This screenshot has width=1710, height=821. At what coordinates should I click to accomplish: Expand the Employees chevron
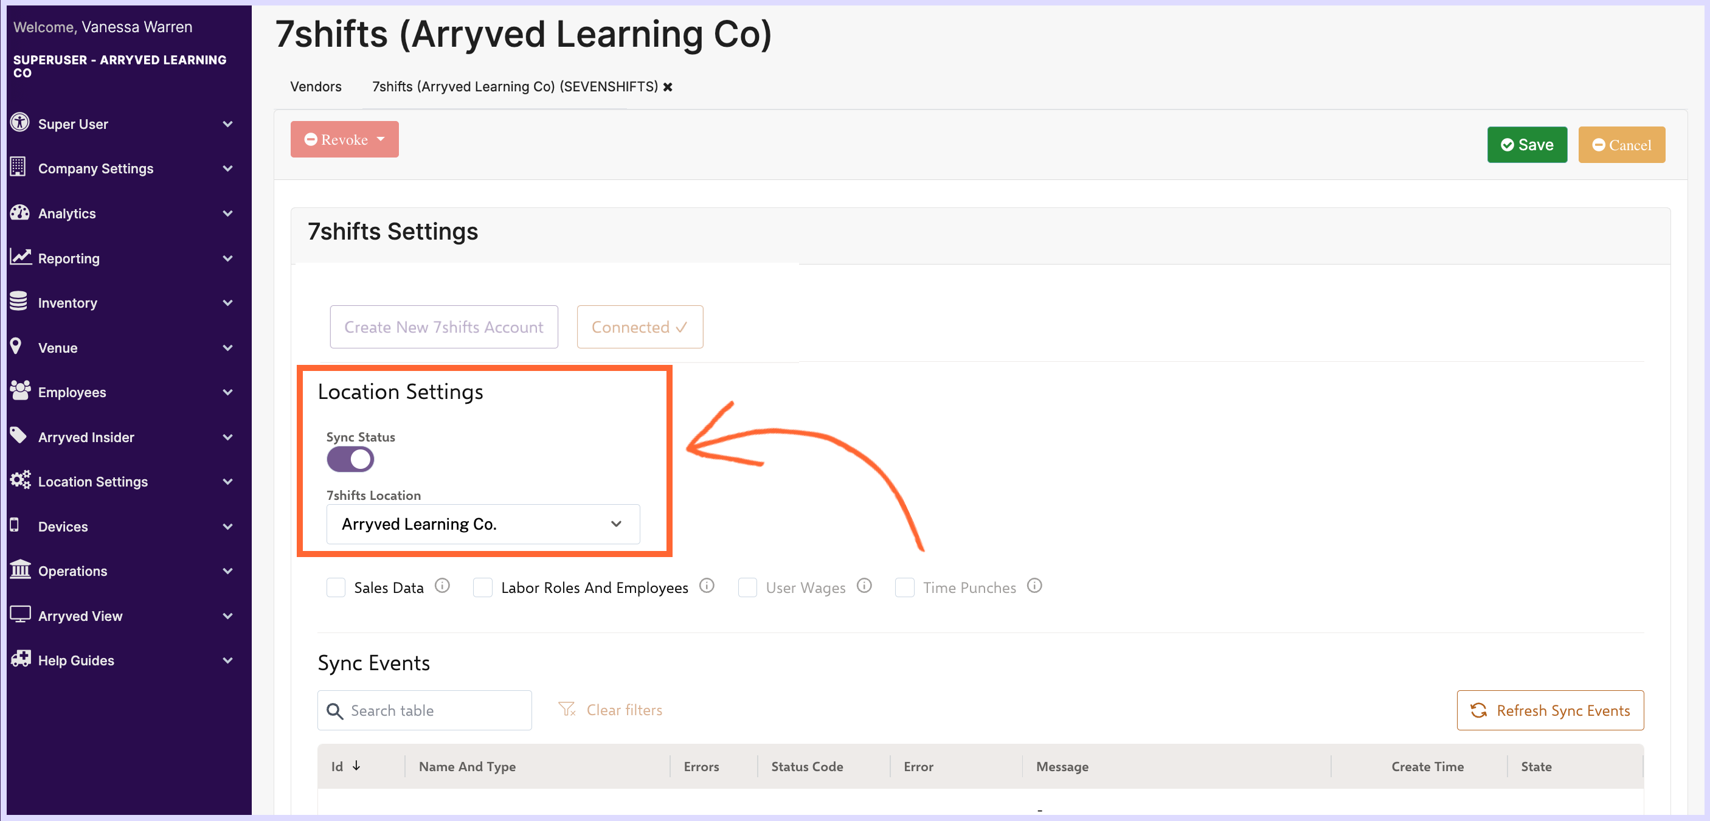click(x=227, y=392)
